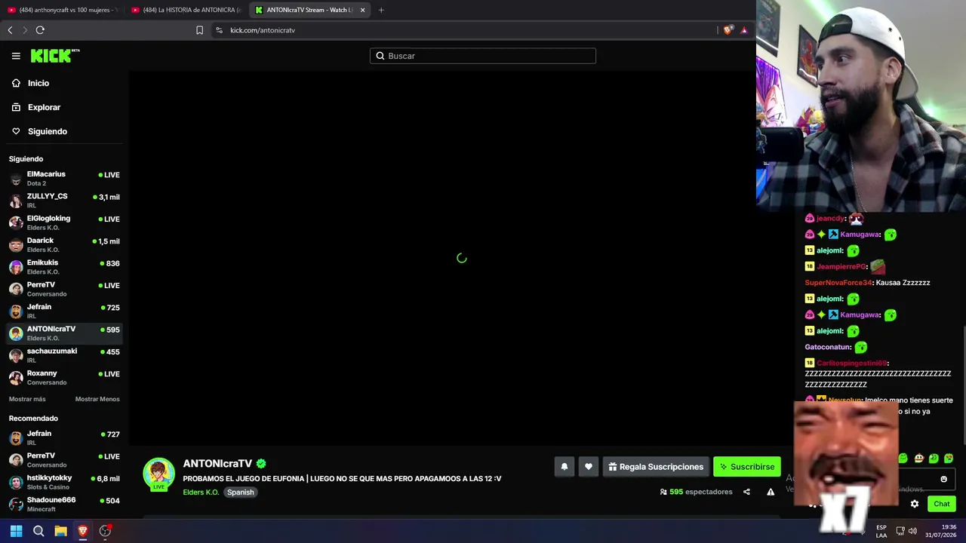Click the Buscar search field

[483, 56]
